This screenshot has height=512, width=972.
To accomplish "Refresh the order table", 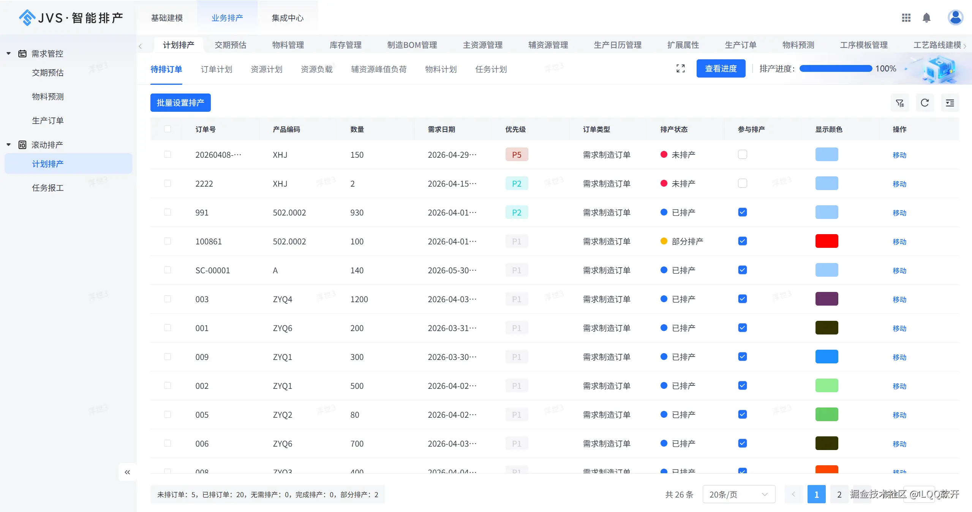I will click(925, 103).
